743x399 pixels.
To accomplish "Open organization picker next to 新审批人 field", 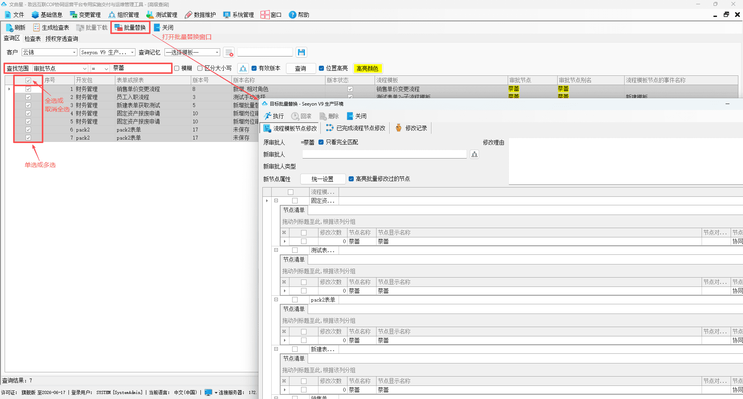I will coord(474,154).
